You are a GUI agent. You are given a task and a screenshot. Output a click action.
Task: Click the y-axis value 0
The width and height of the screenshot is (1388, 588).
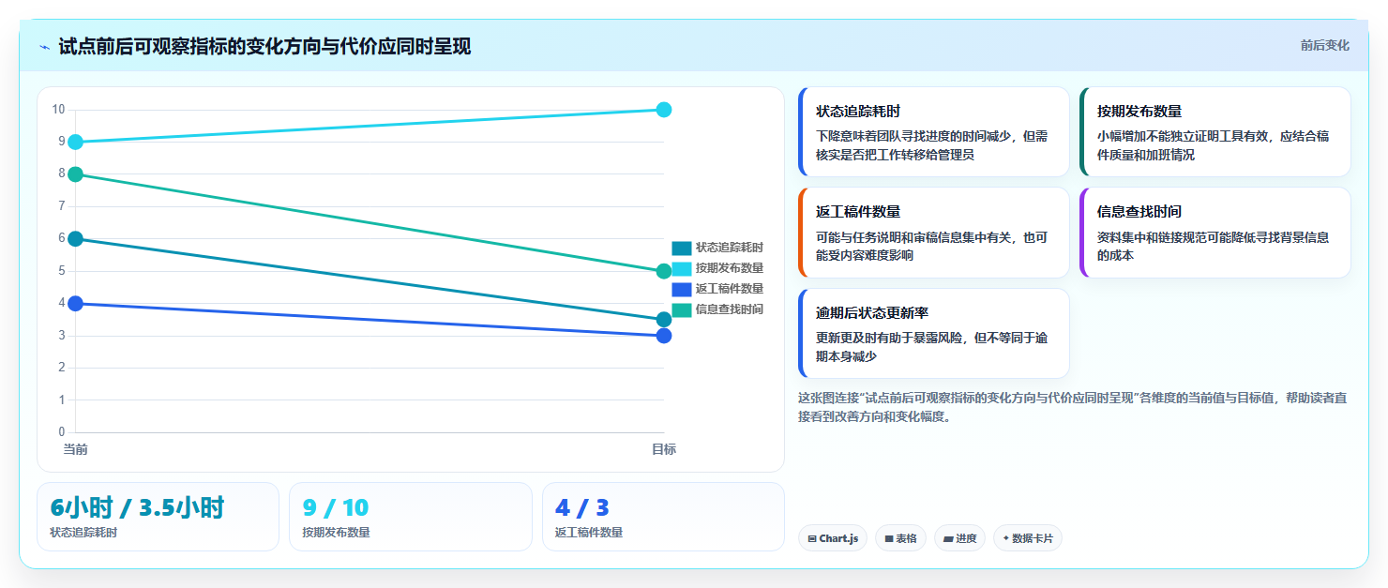click(x=62, y=432)
